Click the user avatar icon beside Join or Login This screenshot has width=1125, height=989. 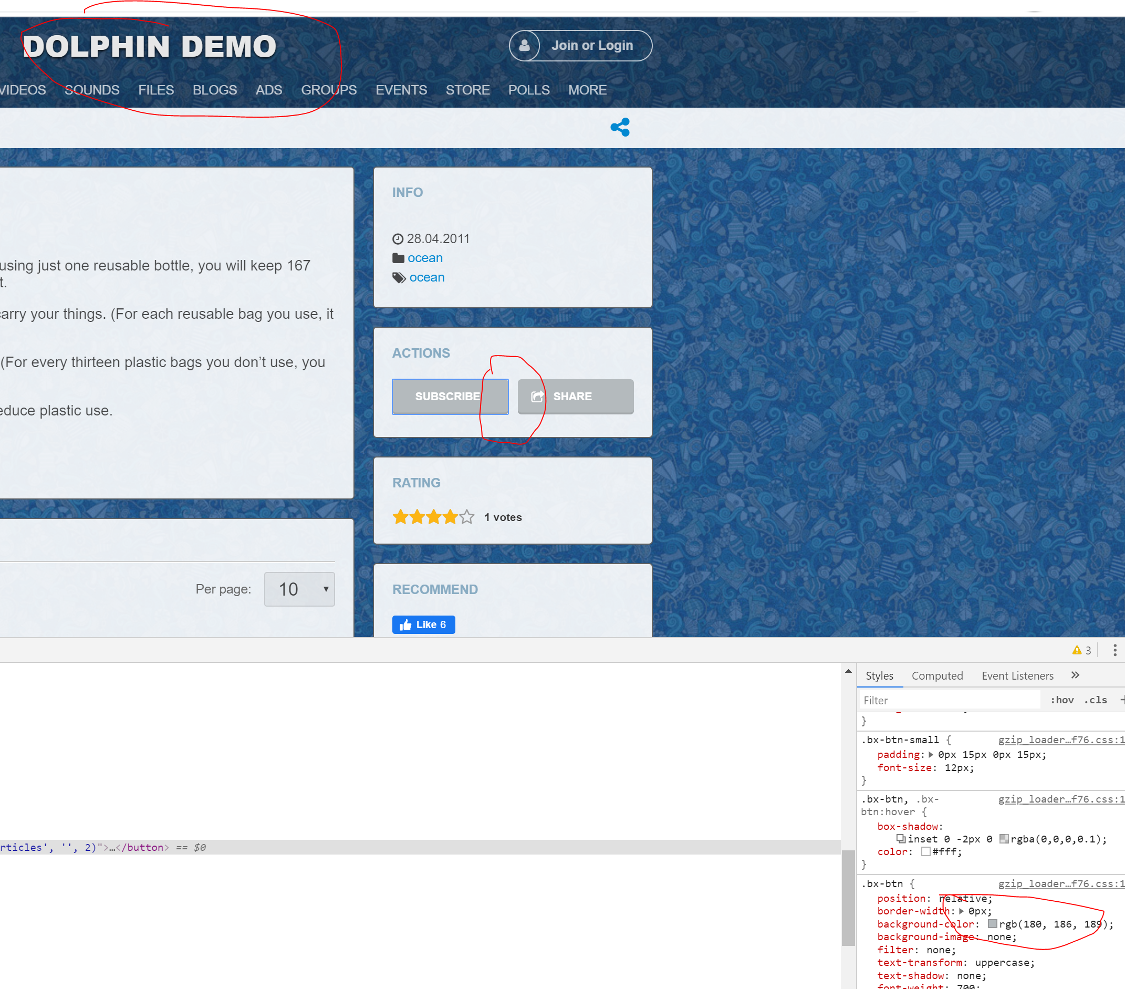(x=524, y=46)
